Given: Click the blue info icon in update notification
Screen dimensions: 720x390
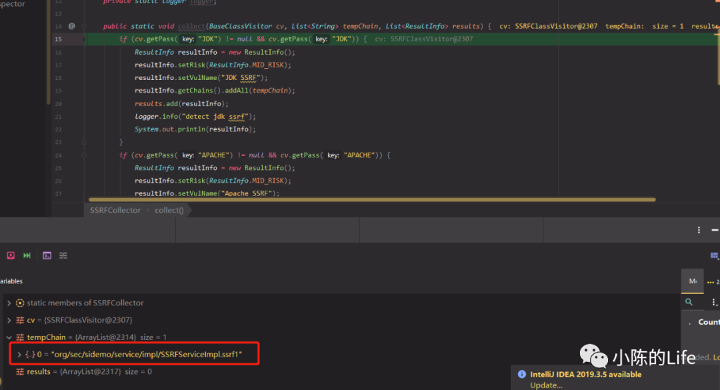Looking at the screenshot, I should pos(521,374).
